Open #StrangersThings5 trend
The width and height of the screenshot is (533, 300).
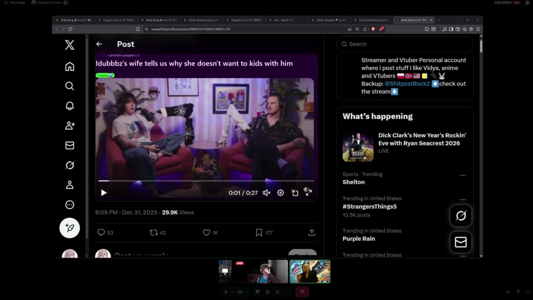370,207
